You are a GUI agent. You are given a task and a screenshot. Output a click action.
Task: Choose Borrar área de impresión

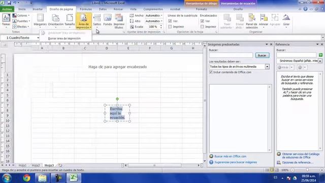tap(64, 39)
